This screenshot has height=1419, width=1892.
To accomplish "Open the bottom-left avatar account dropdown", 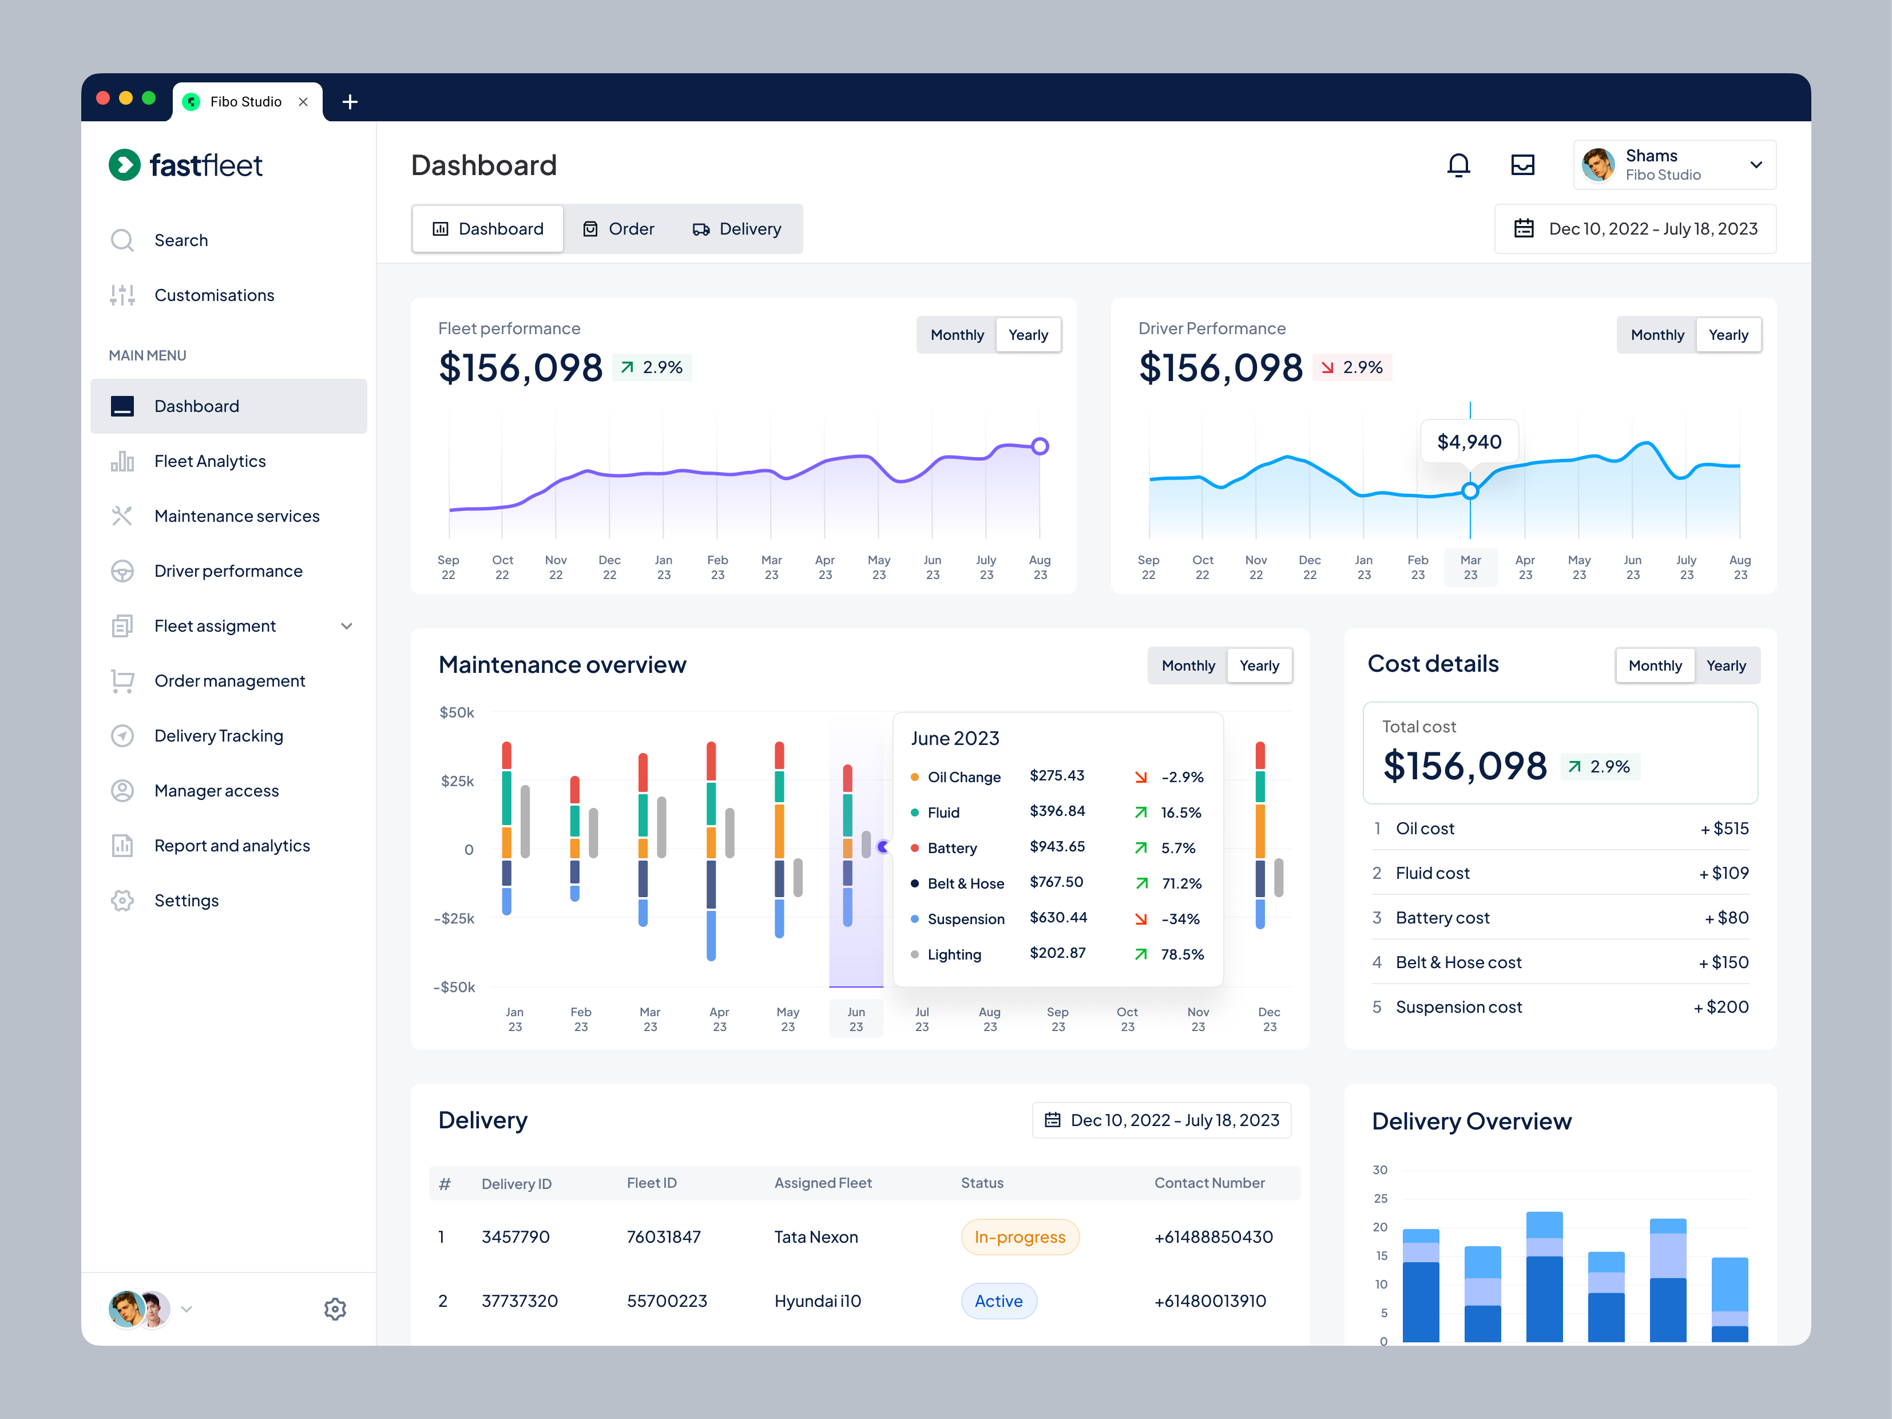I will coord(187,1309).
